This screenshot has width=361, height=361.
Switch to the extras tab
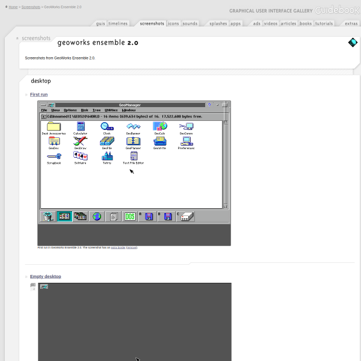click(x=351, y=23)
